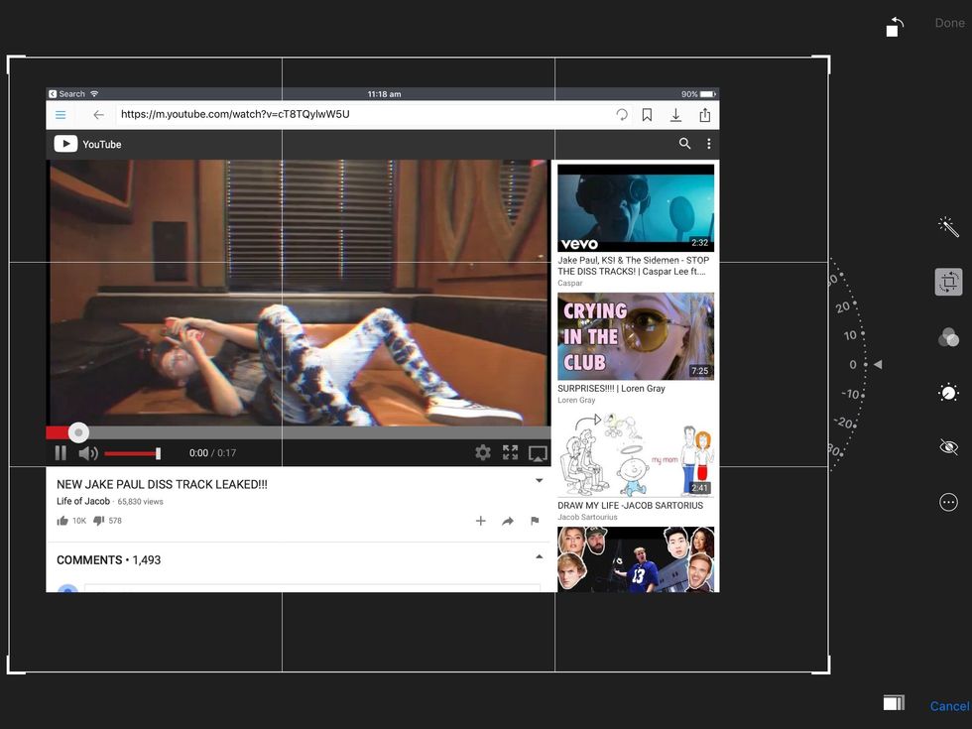972x729 pixels.
Task: Click the 65,830 views text
Action: [x=140, y=502]
